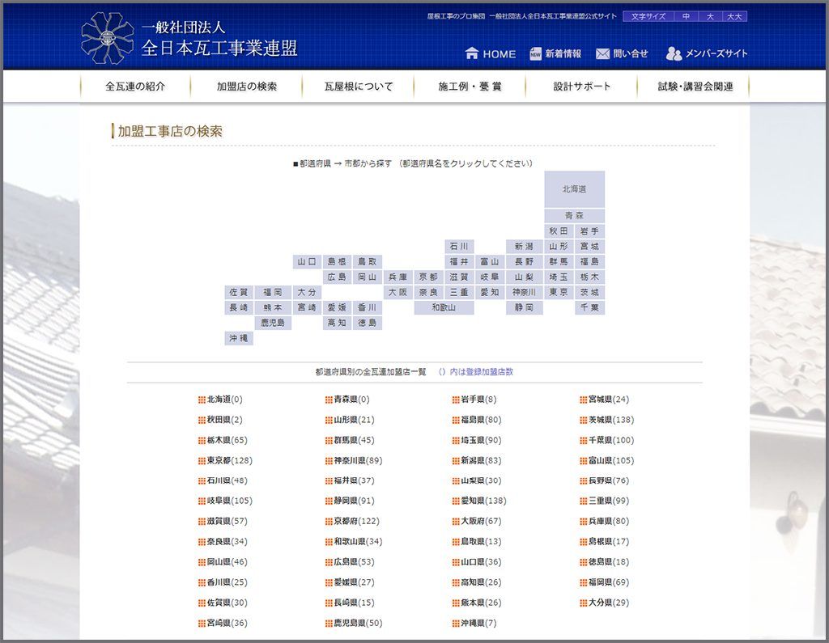This screenshot has height=643, width=829.
Task: Open the 設計サポート menu
Action: 581,86
